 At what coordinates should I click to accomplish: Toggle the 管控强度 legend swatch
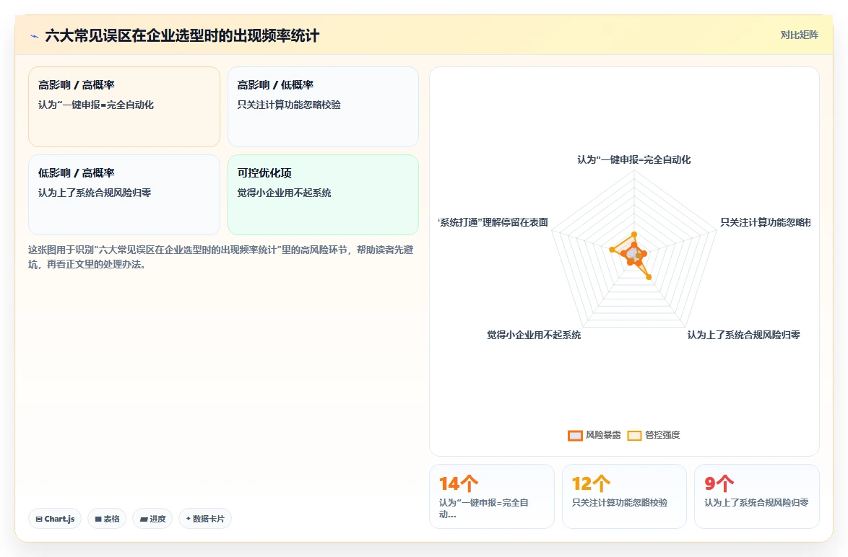click(634, 436)
